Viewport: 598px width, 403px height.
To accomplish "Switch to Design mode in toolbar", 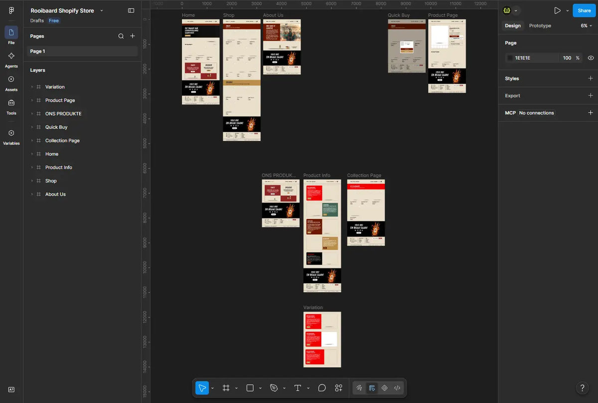I will point(372,388).
